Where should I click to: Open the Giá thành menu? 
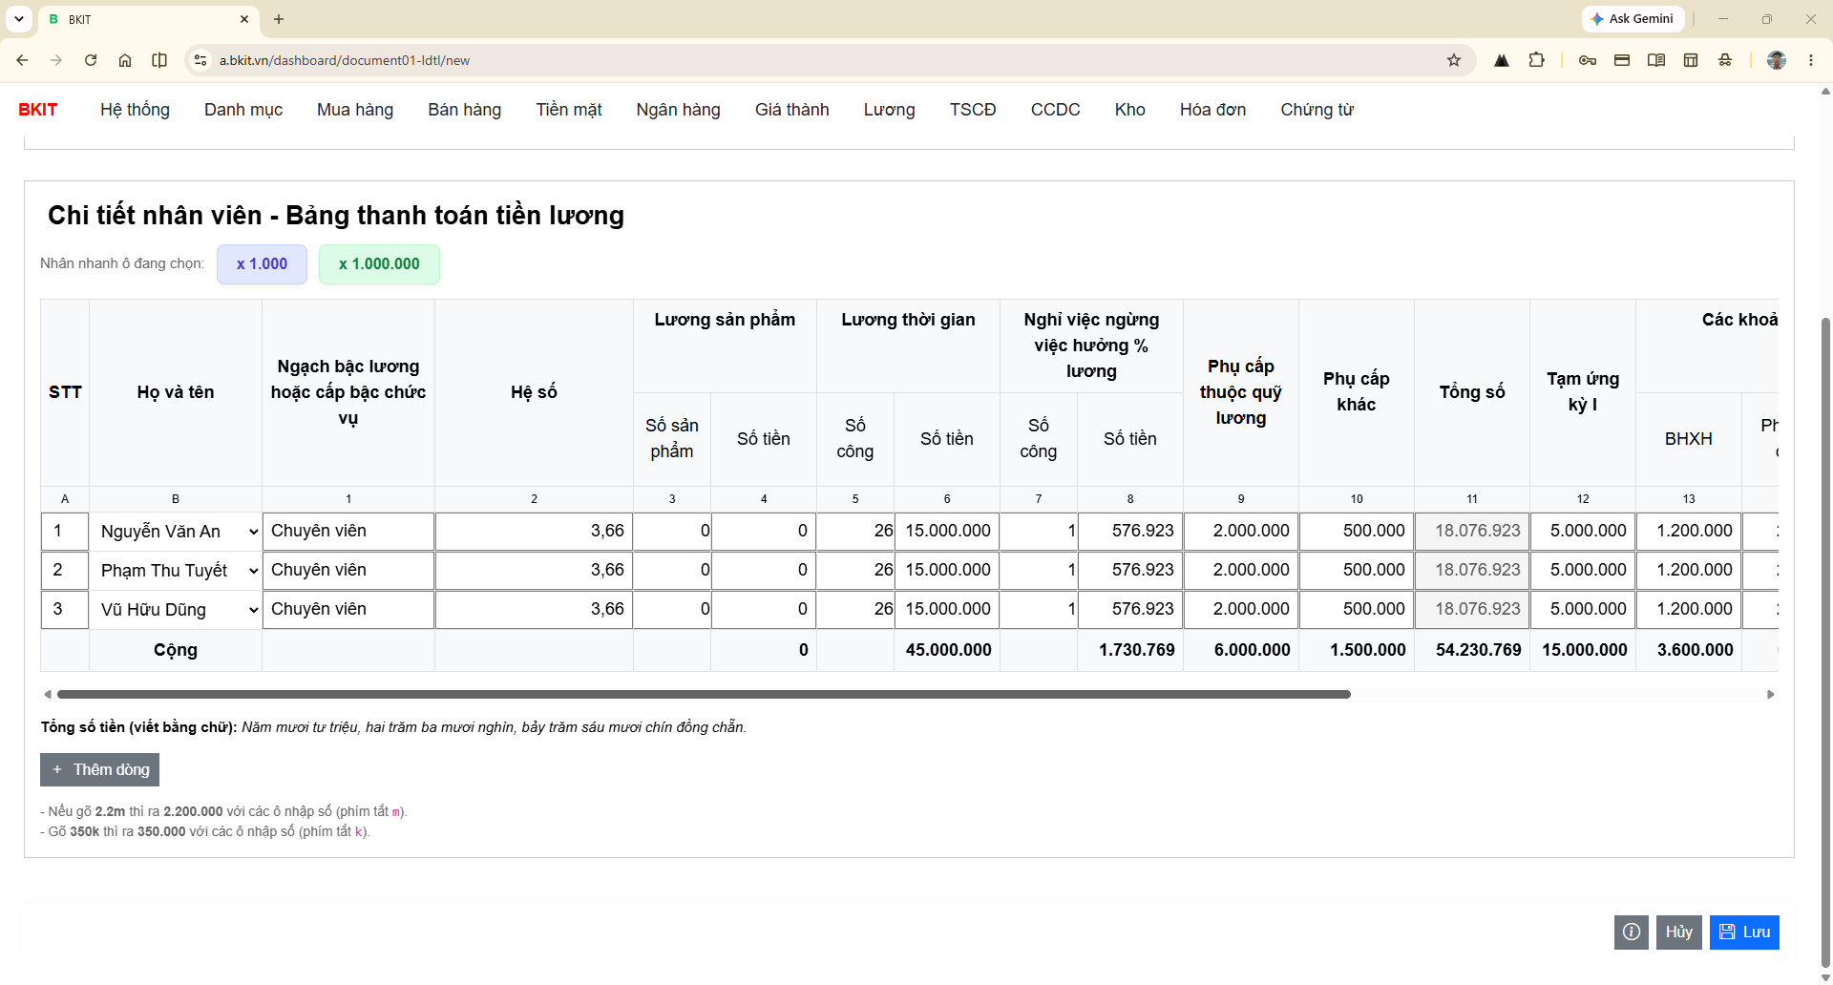pos(792,110)
